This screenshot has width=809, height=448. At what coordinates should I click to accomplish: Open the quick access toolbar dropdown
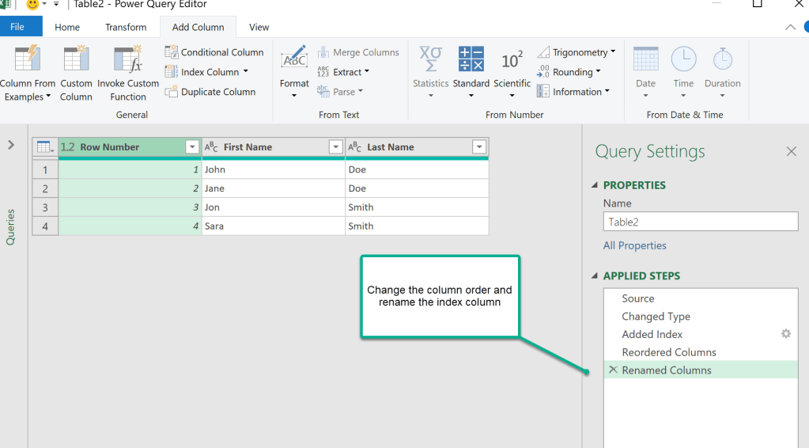(56, 4)
